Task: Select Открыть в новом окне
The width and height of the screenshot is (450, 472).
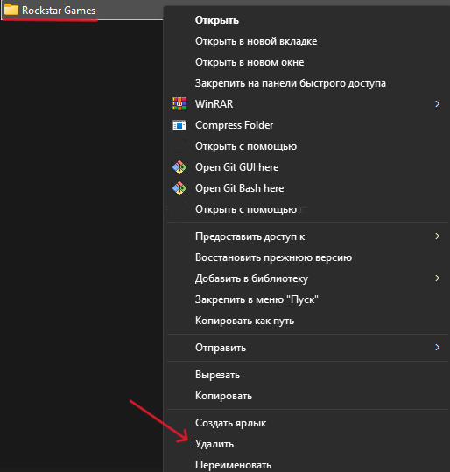Action: 250,62
